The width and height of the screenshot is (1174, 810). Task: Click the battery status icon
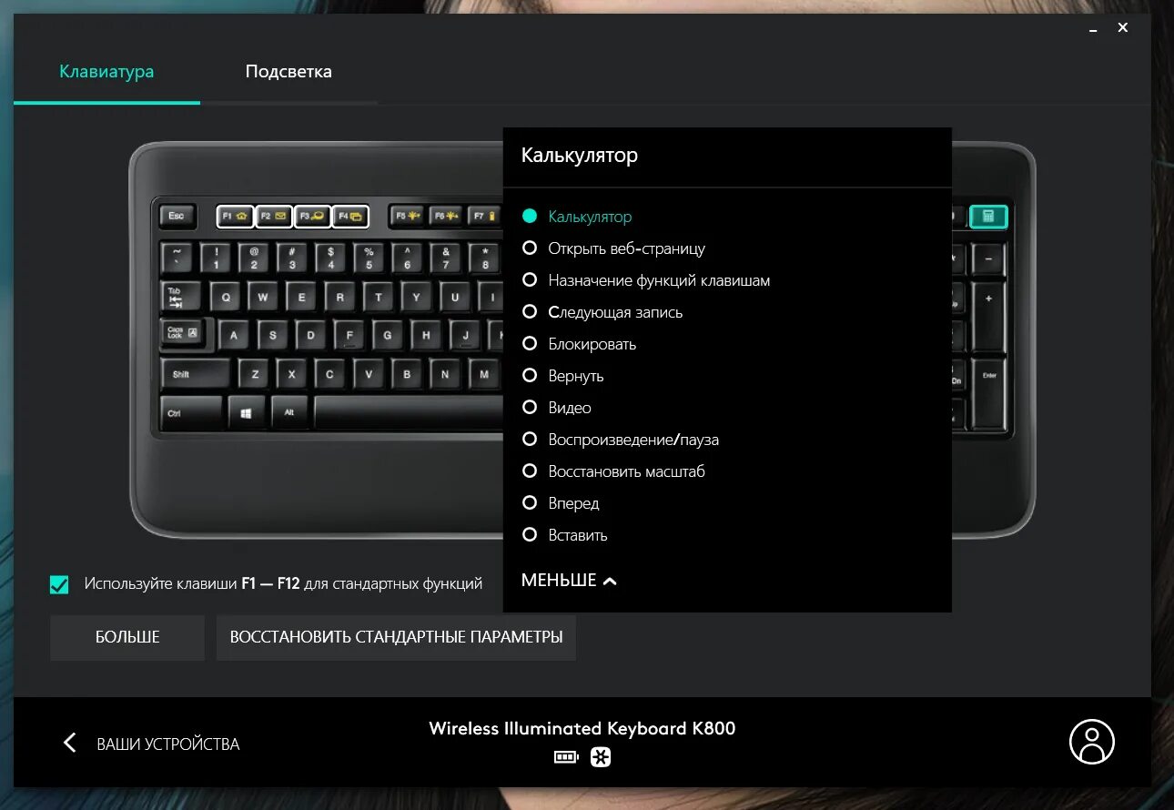point(565,756)
